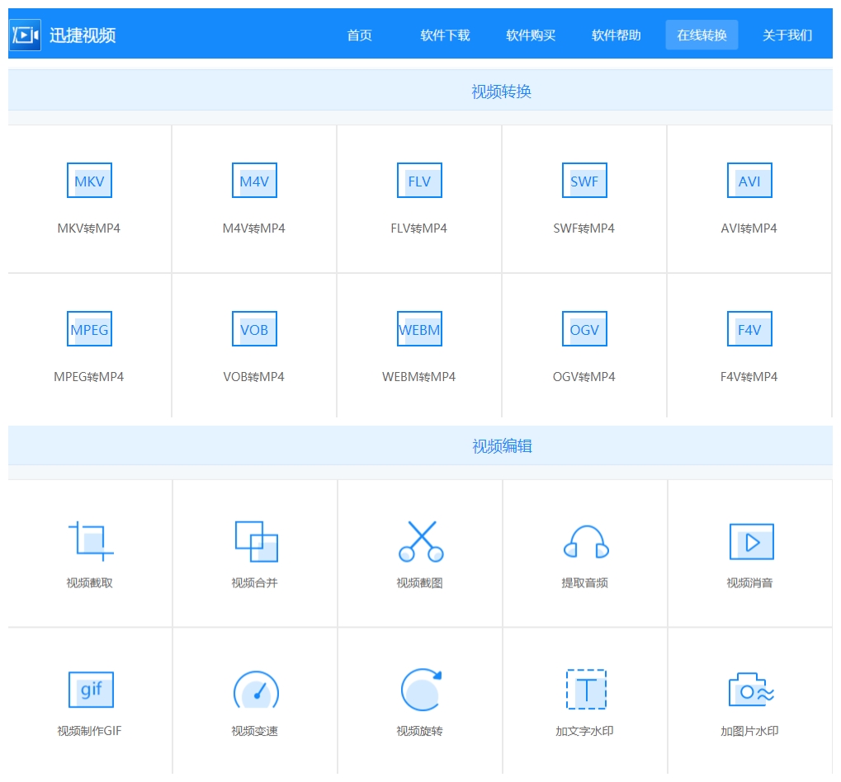The width and height of the screenshot is (841, 782).
Task: Click the FLV转MP4 label
Action: [x=419, y=228]
